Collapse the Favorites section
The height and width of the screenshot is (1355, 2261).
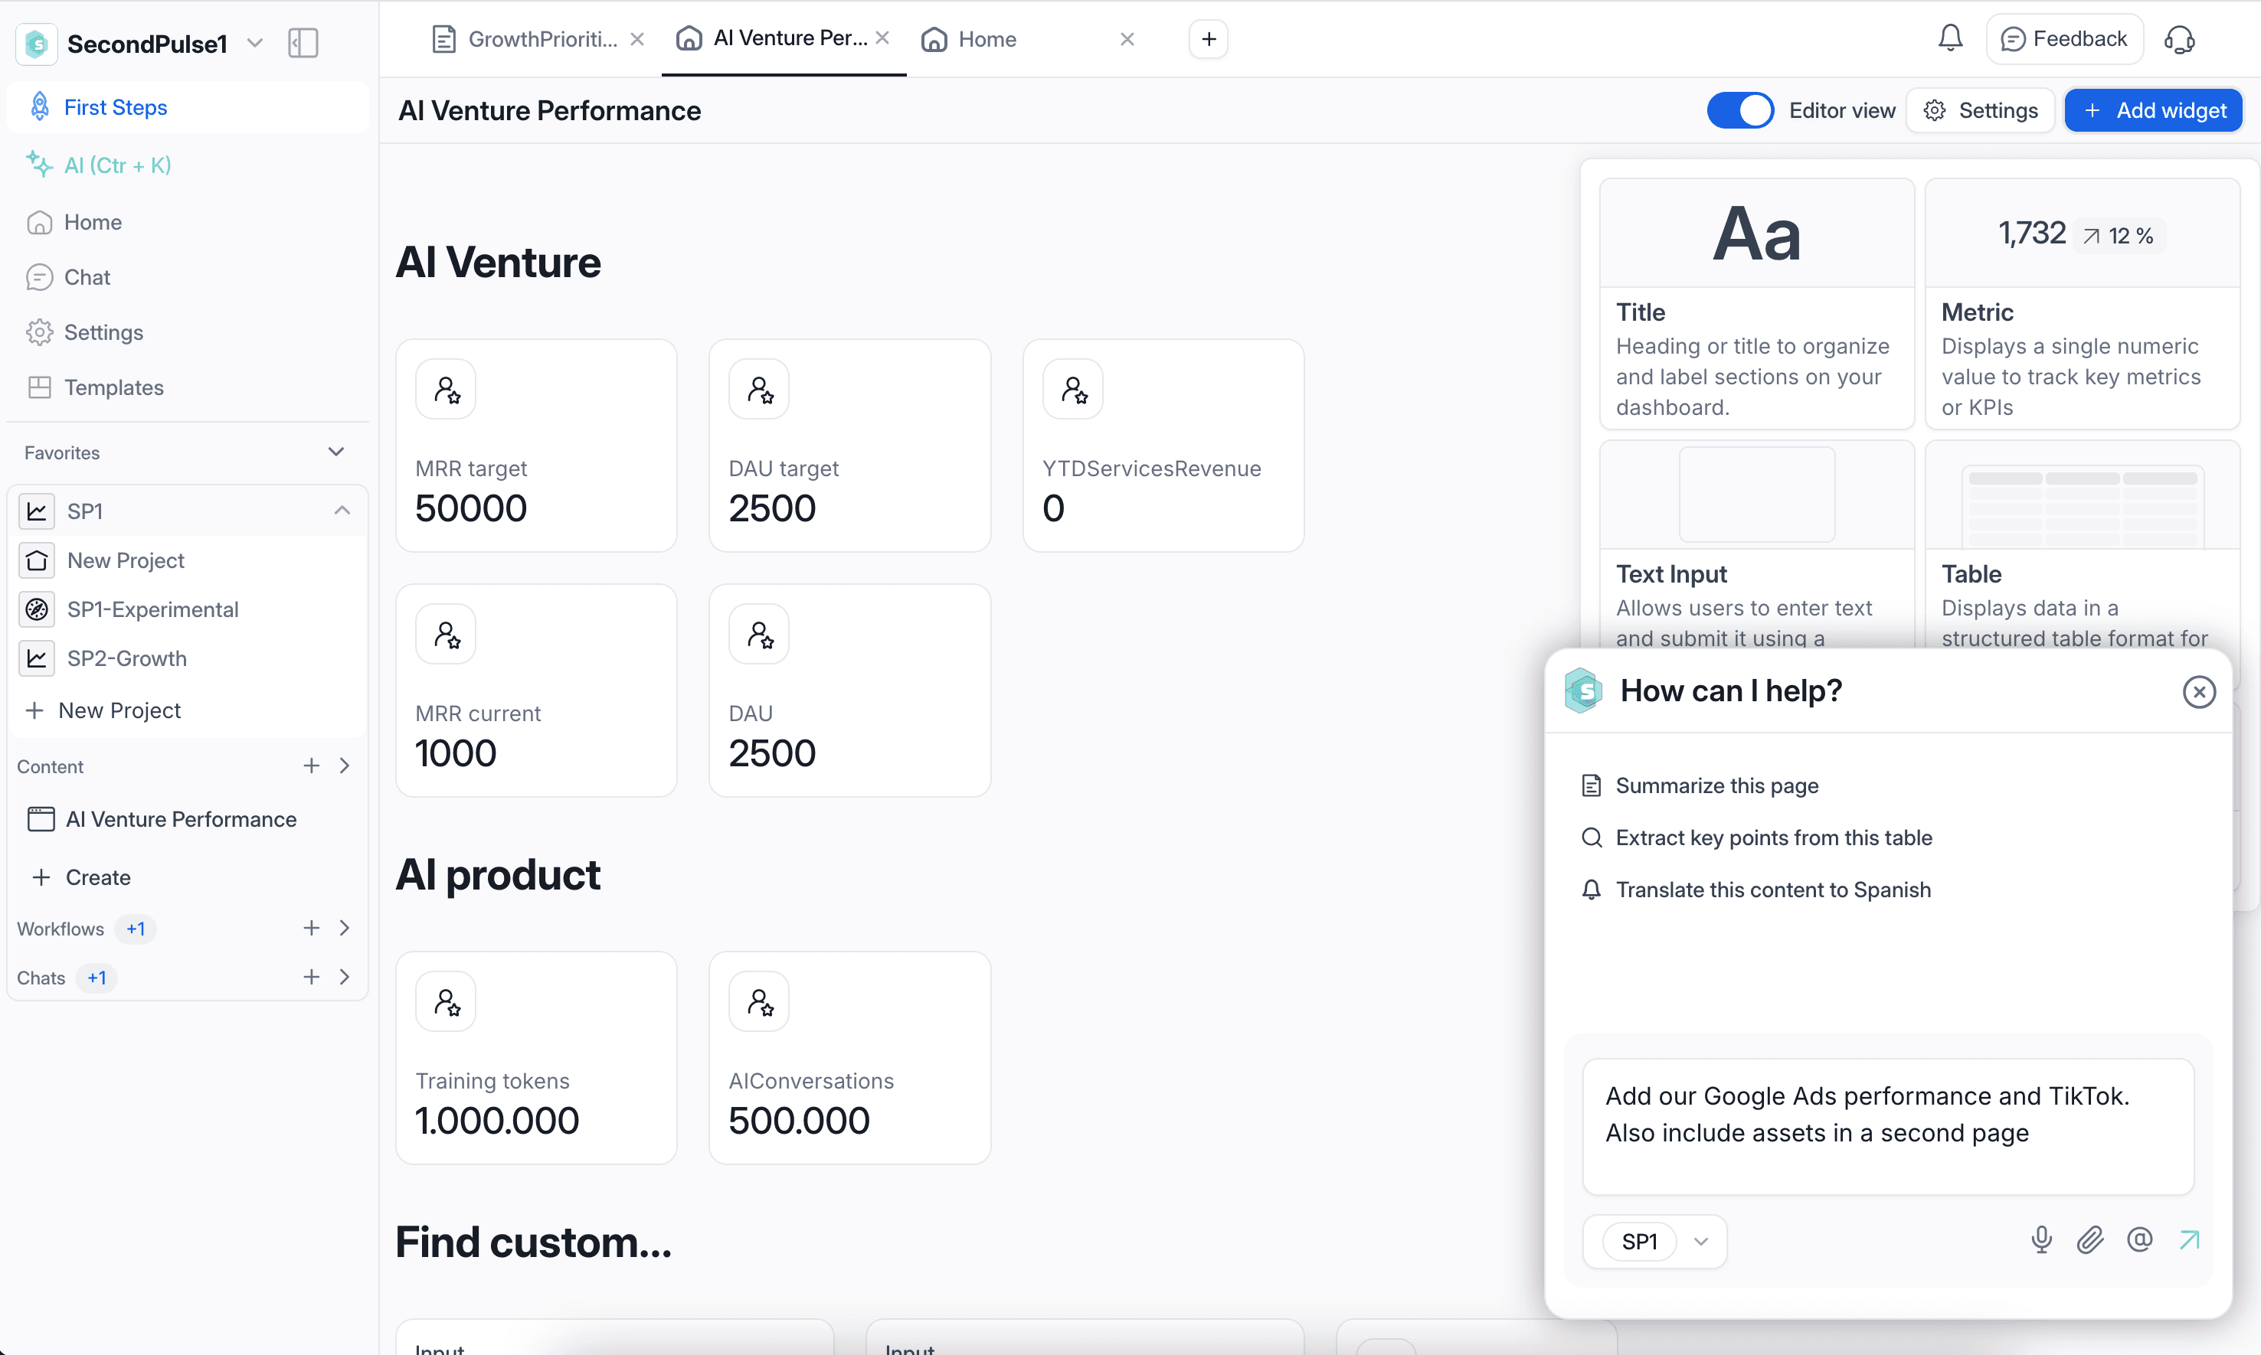coord(336,452)
